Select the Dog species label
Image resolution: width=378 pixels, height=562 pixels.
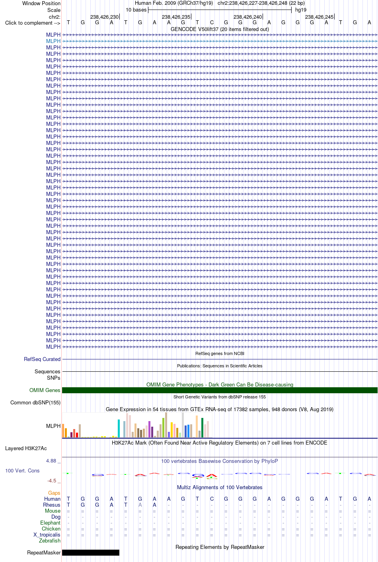pos(56,517)
